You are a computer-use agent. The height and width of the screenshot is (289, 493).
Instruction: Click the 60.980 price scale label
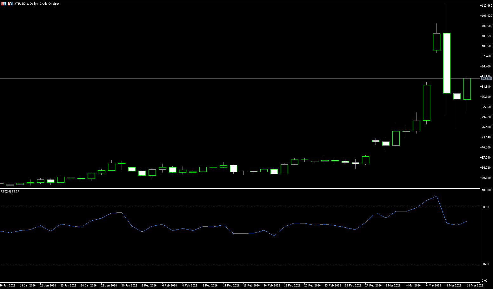(487, 178)
